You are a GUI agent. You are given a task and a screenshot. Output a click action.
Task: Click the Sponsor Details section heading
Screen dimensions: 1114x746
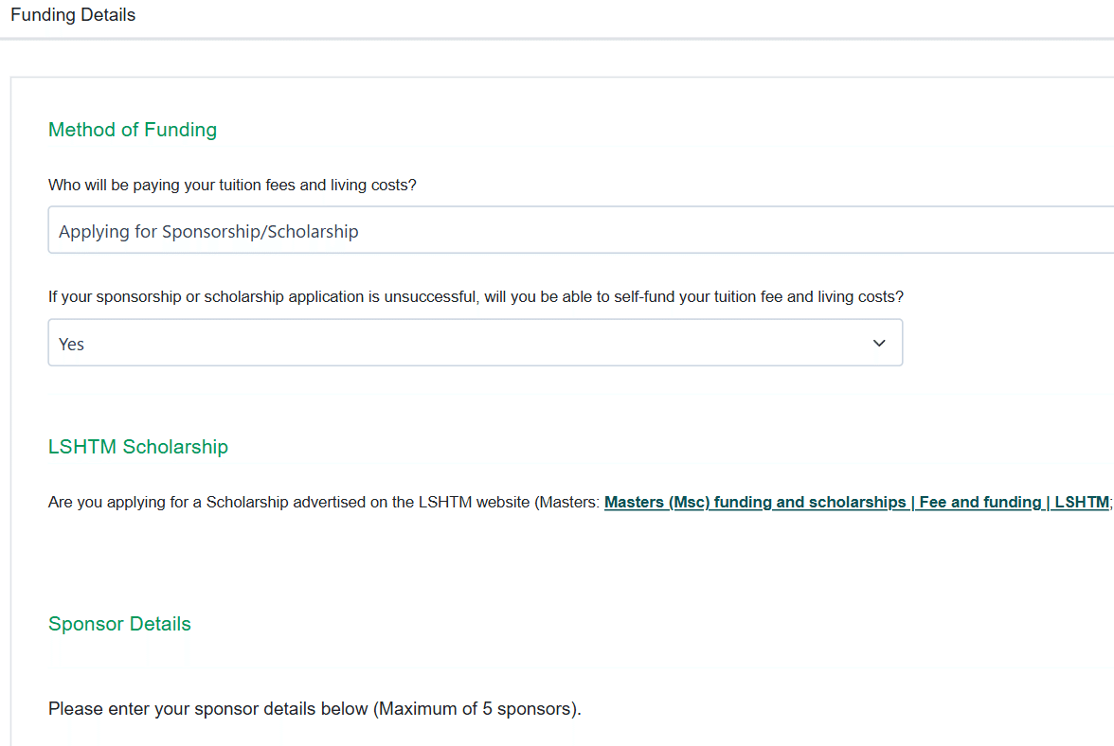(x=119, y=624)
